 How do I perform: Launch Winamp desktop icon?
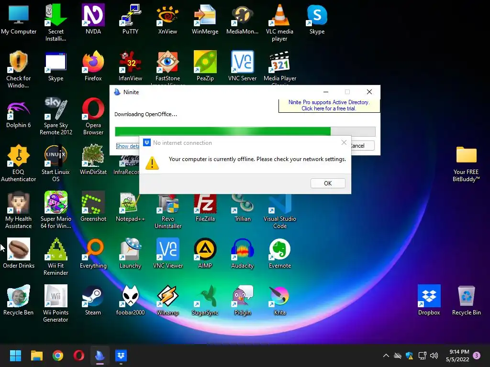click(167, 301)
